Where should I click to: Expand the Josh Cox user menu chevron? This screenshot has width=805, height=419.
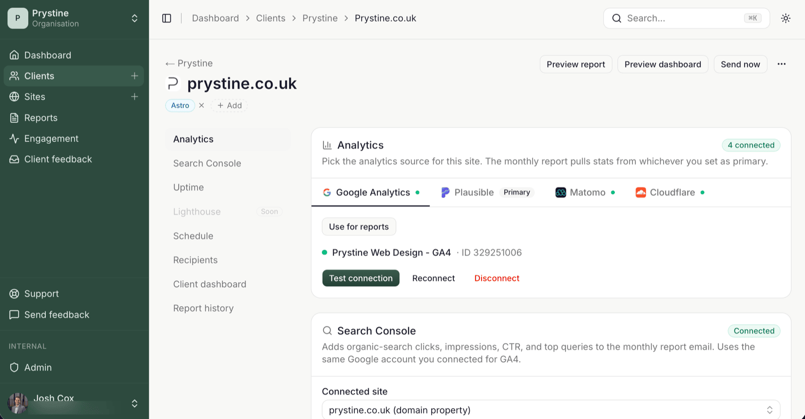pyautogui.click(x=134, y=403)
